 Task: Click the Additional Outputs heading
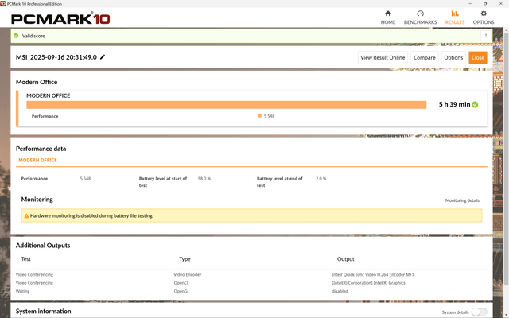[x=43, y=246]
